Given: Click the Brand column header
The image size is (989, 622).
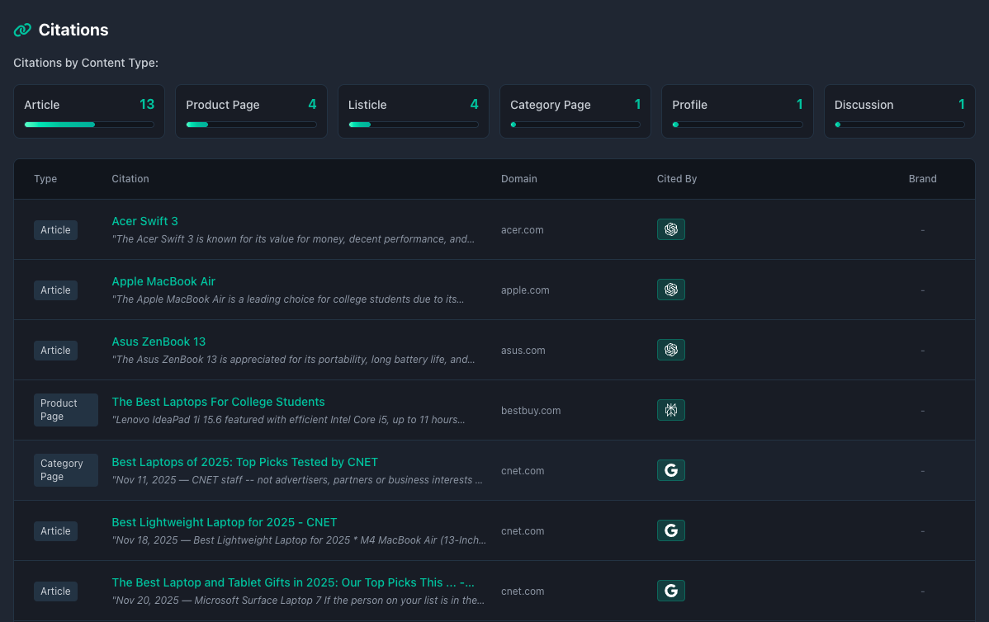Looking at the screenshot, I should (x=922, y=179).
